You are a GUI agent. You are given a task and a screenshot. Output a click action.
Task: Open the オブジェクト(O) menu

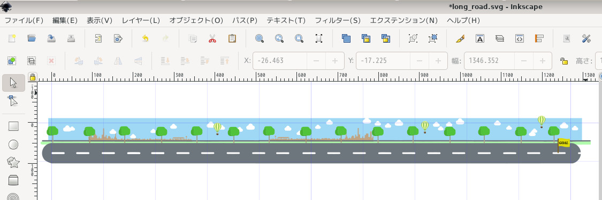(x=196, y=20)
